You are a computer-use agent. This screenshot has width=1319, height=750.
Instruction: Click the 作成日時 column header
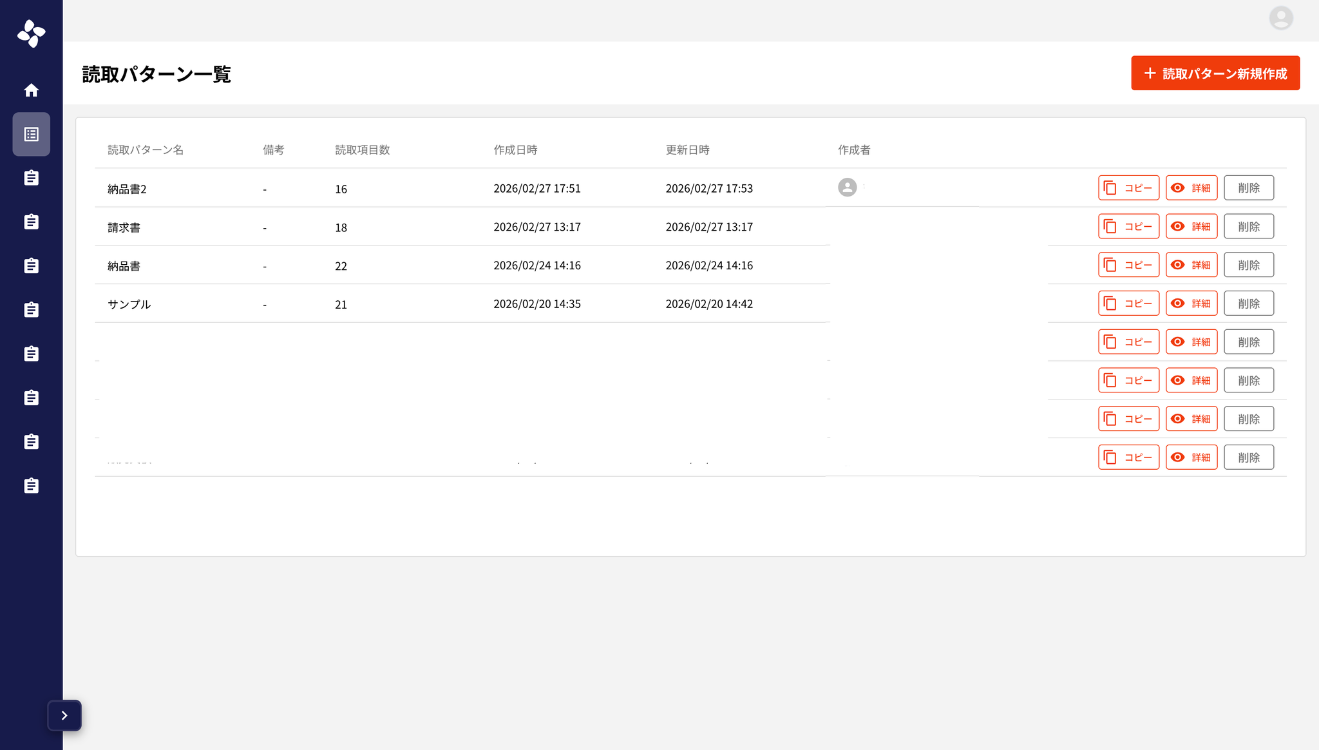(x=515, y=150)
